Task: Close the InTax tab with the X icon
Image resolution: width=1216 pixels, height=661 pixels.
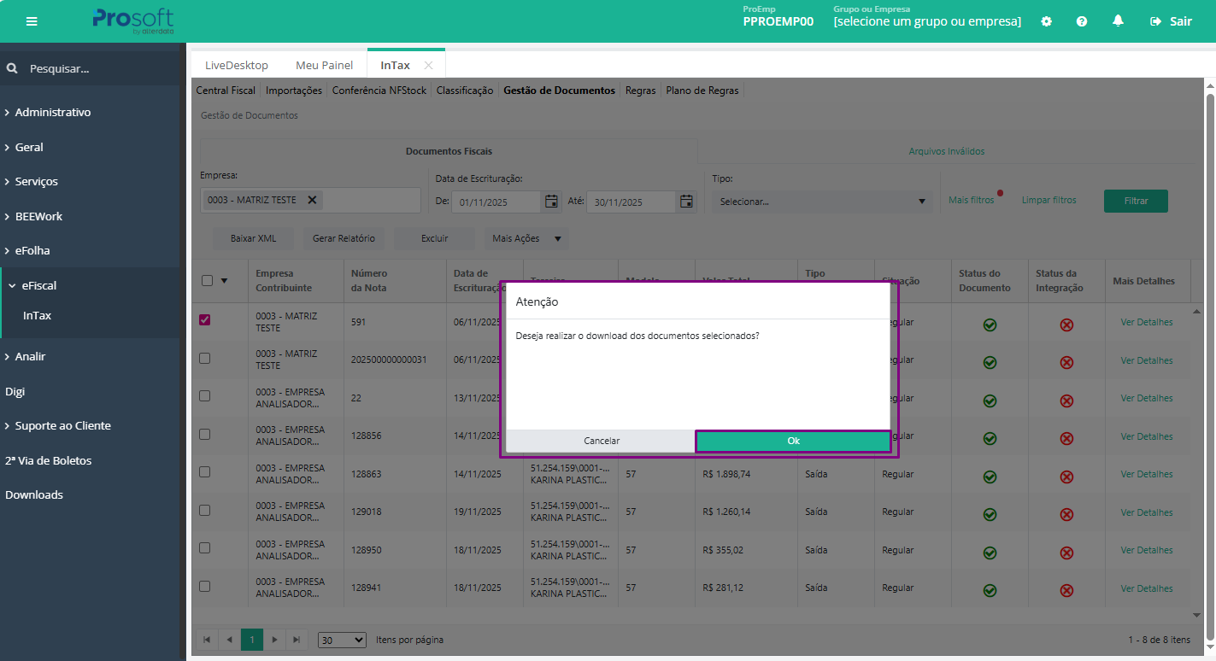Action: click(428, 66)
